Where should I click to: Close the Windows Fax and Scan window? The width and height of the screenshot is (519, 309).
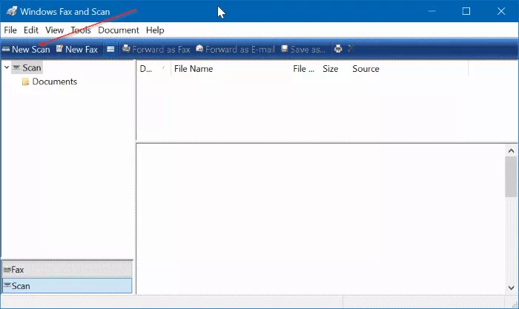tap(501, 11)
